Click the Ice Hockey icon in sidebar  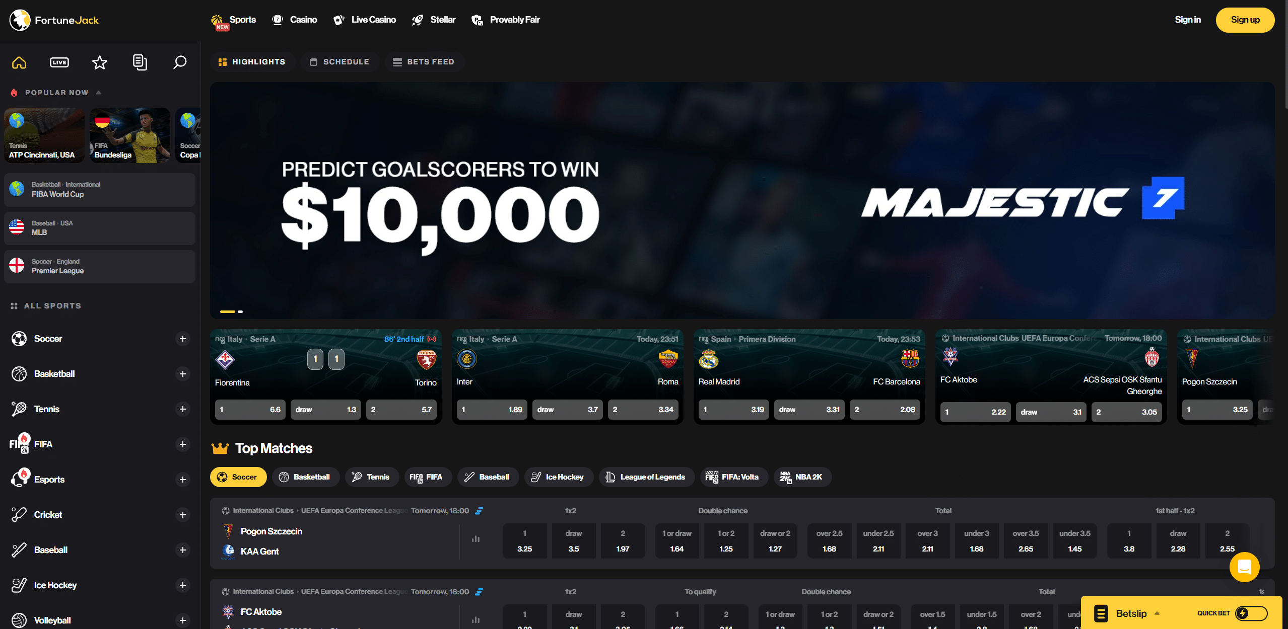coord(19,585)
